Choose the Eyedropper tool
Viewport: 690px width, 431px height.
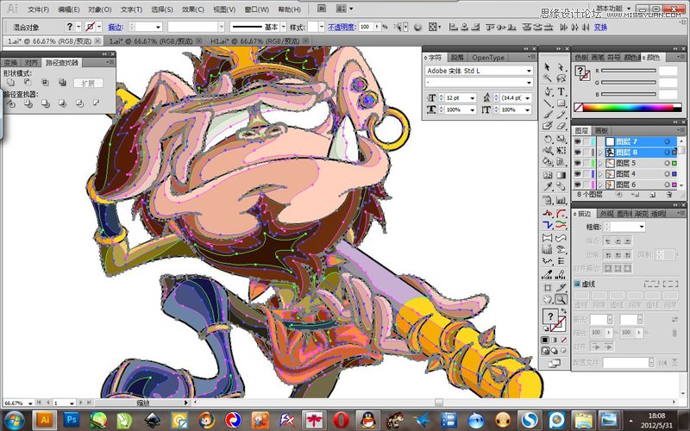[x=548, y=186]
